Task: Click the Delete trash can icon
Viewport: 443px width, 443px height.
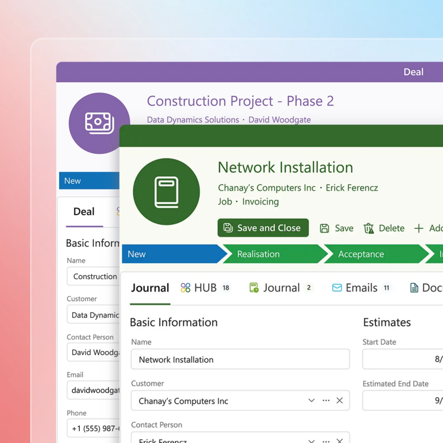Action: coord(369,228)
